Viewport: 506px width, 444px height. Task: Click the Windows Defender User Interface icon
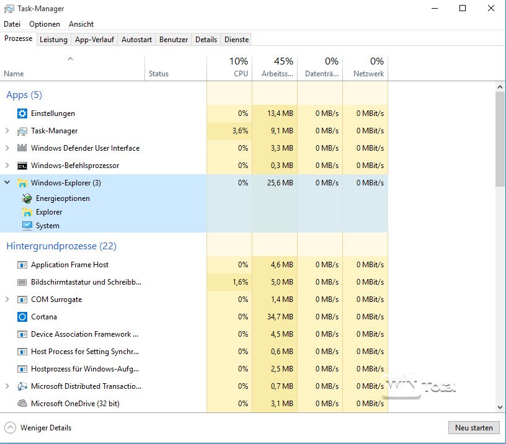[x=22, y=148]
